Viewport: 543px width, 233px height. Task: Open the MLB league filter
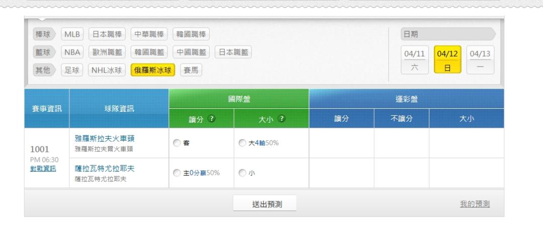pyautogui.click(x=72, y=36)
